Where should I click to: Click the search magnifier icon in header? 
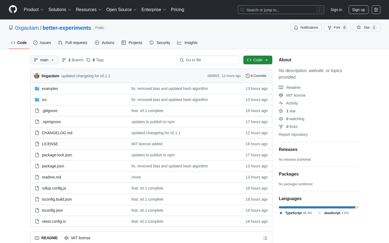[x=242, y=10]
